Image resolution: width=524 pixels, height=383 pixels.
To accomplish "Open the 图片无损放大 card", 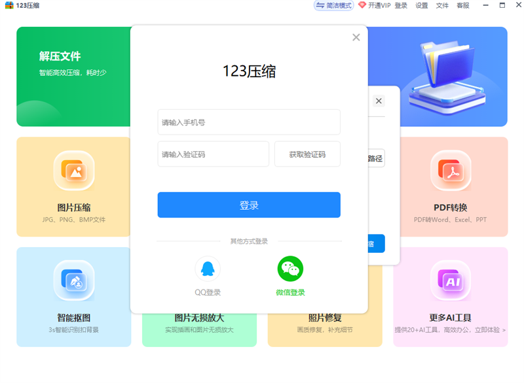I will 200,330.
